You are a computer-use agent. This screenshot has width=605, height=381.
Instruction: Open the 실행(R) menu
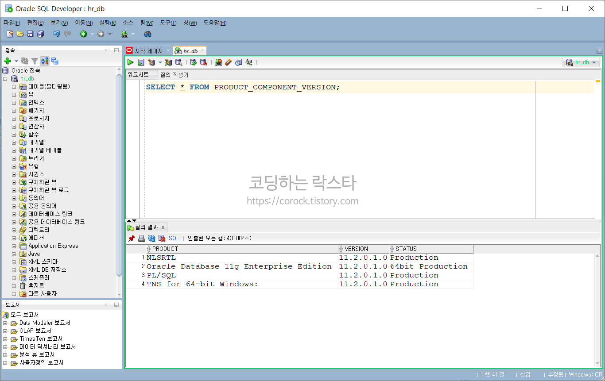(x=108, y=23)
